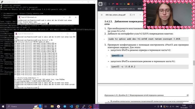Open Telegram from the taskbar

(65, 106)
